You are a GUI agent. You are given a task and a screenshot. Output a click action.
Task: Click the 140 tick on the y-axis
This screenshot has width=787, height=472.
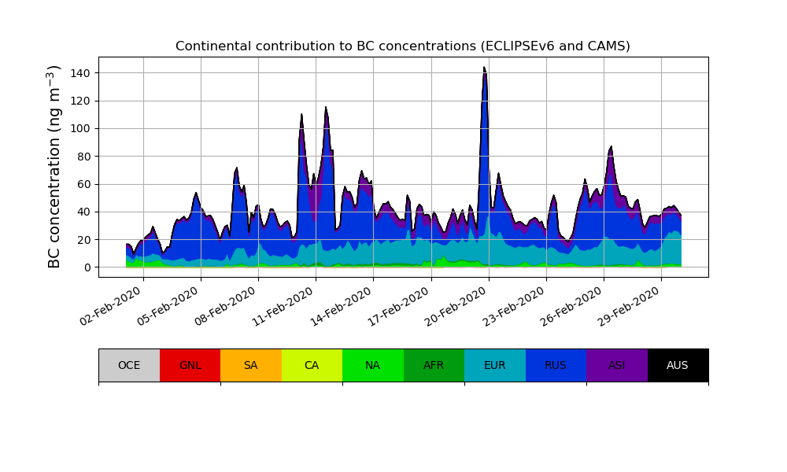82,73
